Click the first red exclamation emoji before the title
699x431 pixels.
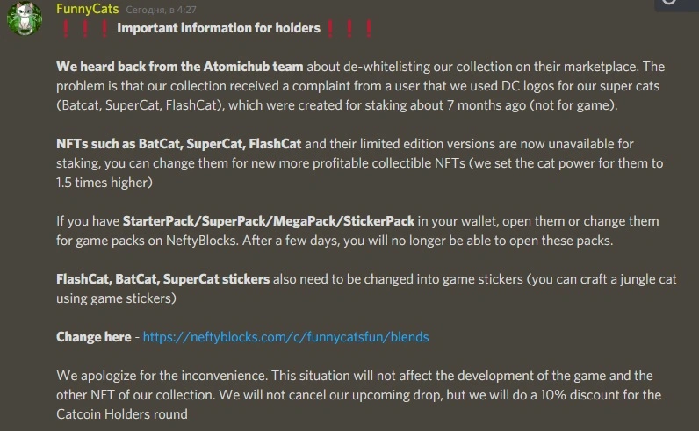click(x=66, y=28)
